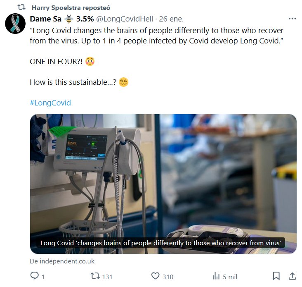Click the Long Covid headline caption overlay

click(x=163, y=243)
